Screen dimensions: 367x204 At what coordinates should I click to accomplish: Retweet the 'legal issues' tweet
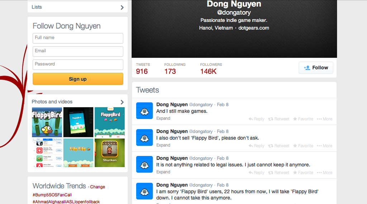pos(278,172)
